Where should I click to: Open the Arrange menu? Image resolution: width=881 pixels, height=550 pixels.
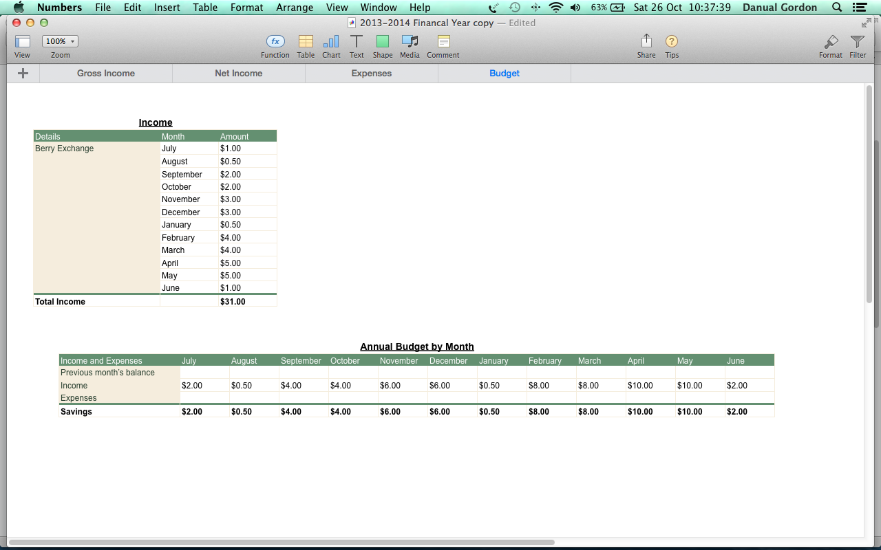pos(295,8)
